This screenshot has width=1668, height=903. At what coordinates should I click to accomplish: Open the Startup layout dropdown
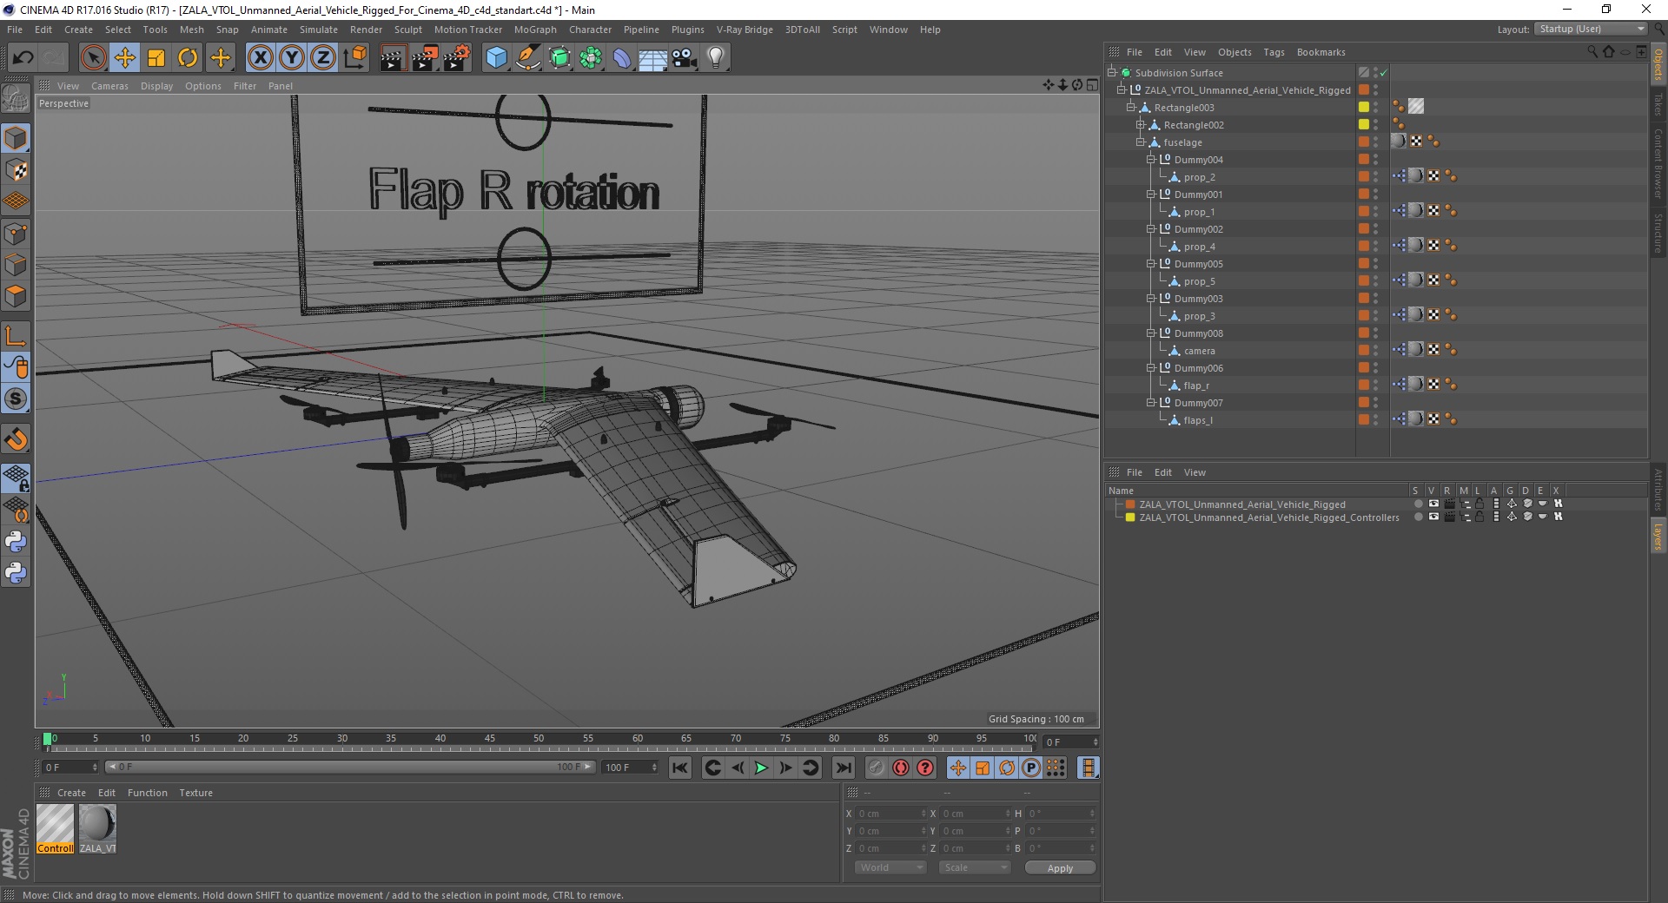[x=1591, y=30]
